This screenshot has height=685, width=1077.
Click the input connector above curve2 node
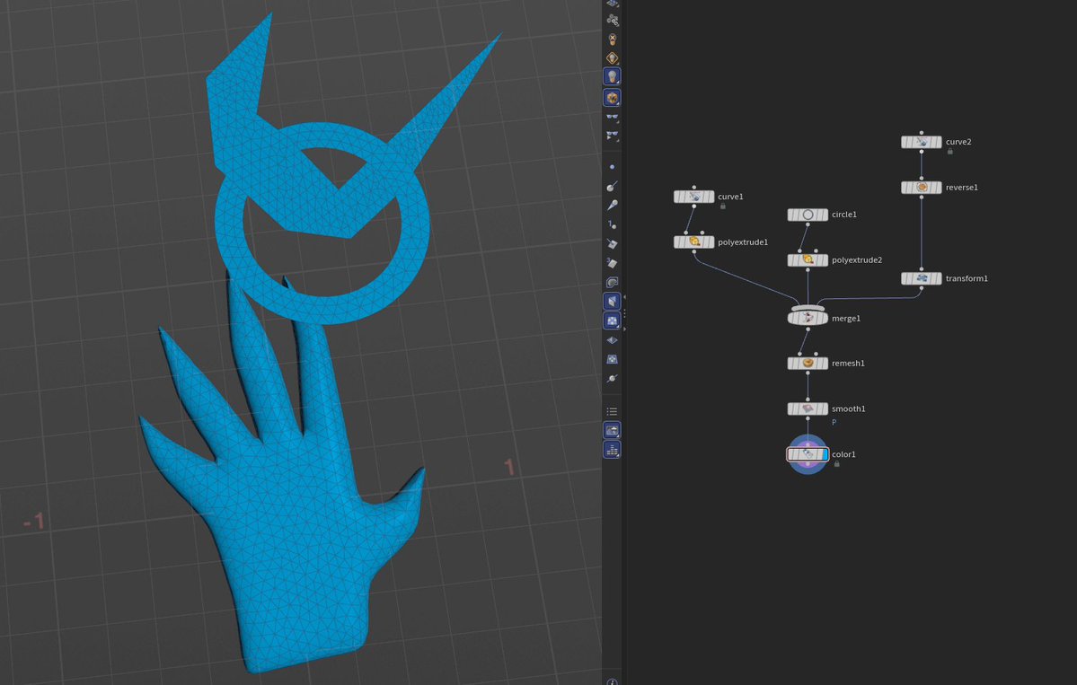(921, 133)
